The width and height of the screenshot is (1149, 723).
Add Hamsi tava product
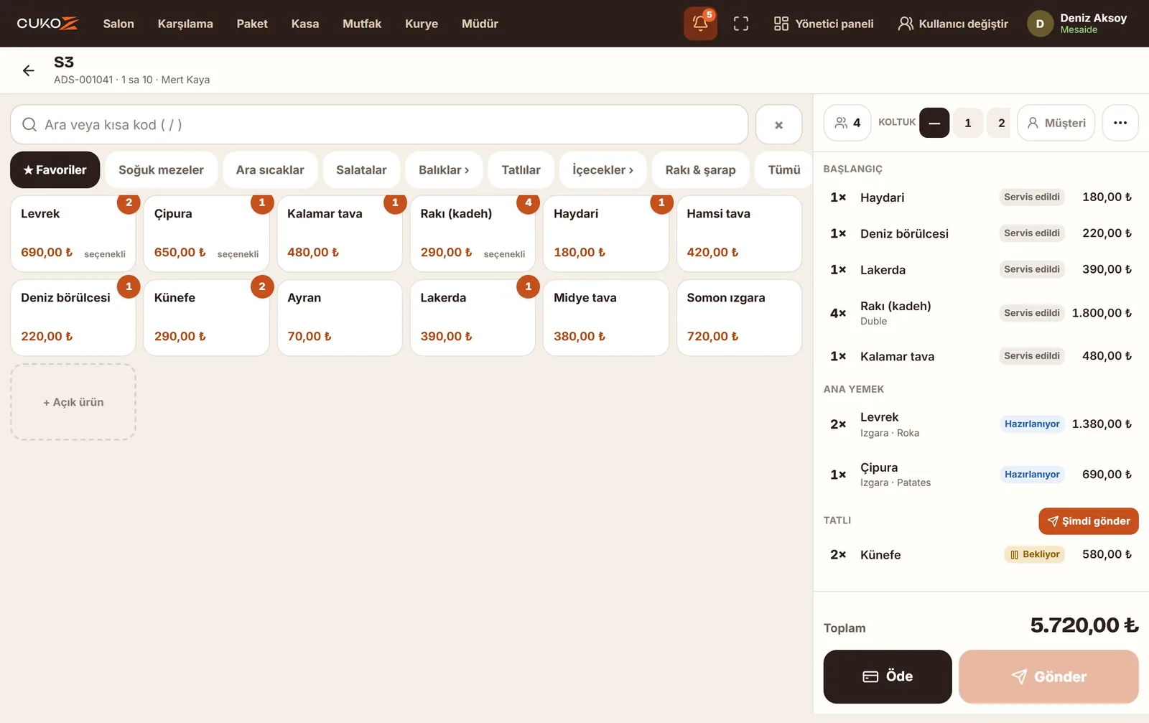pos(739,234)
